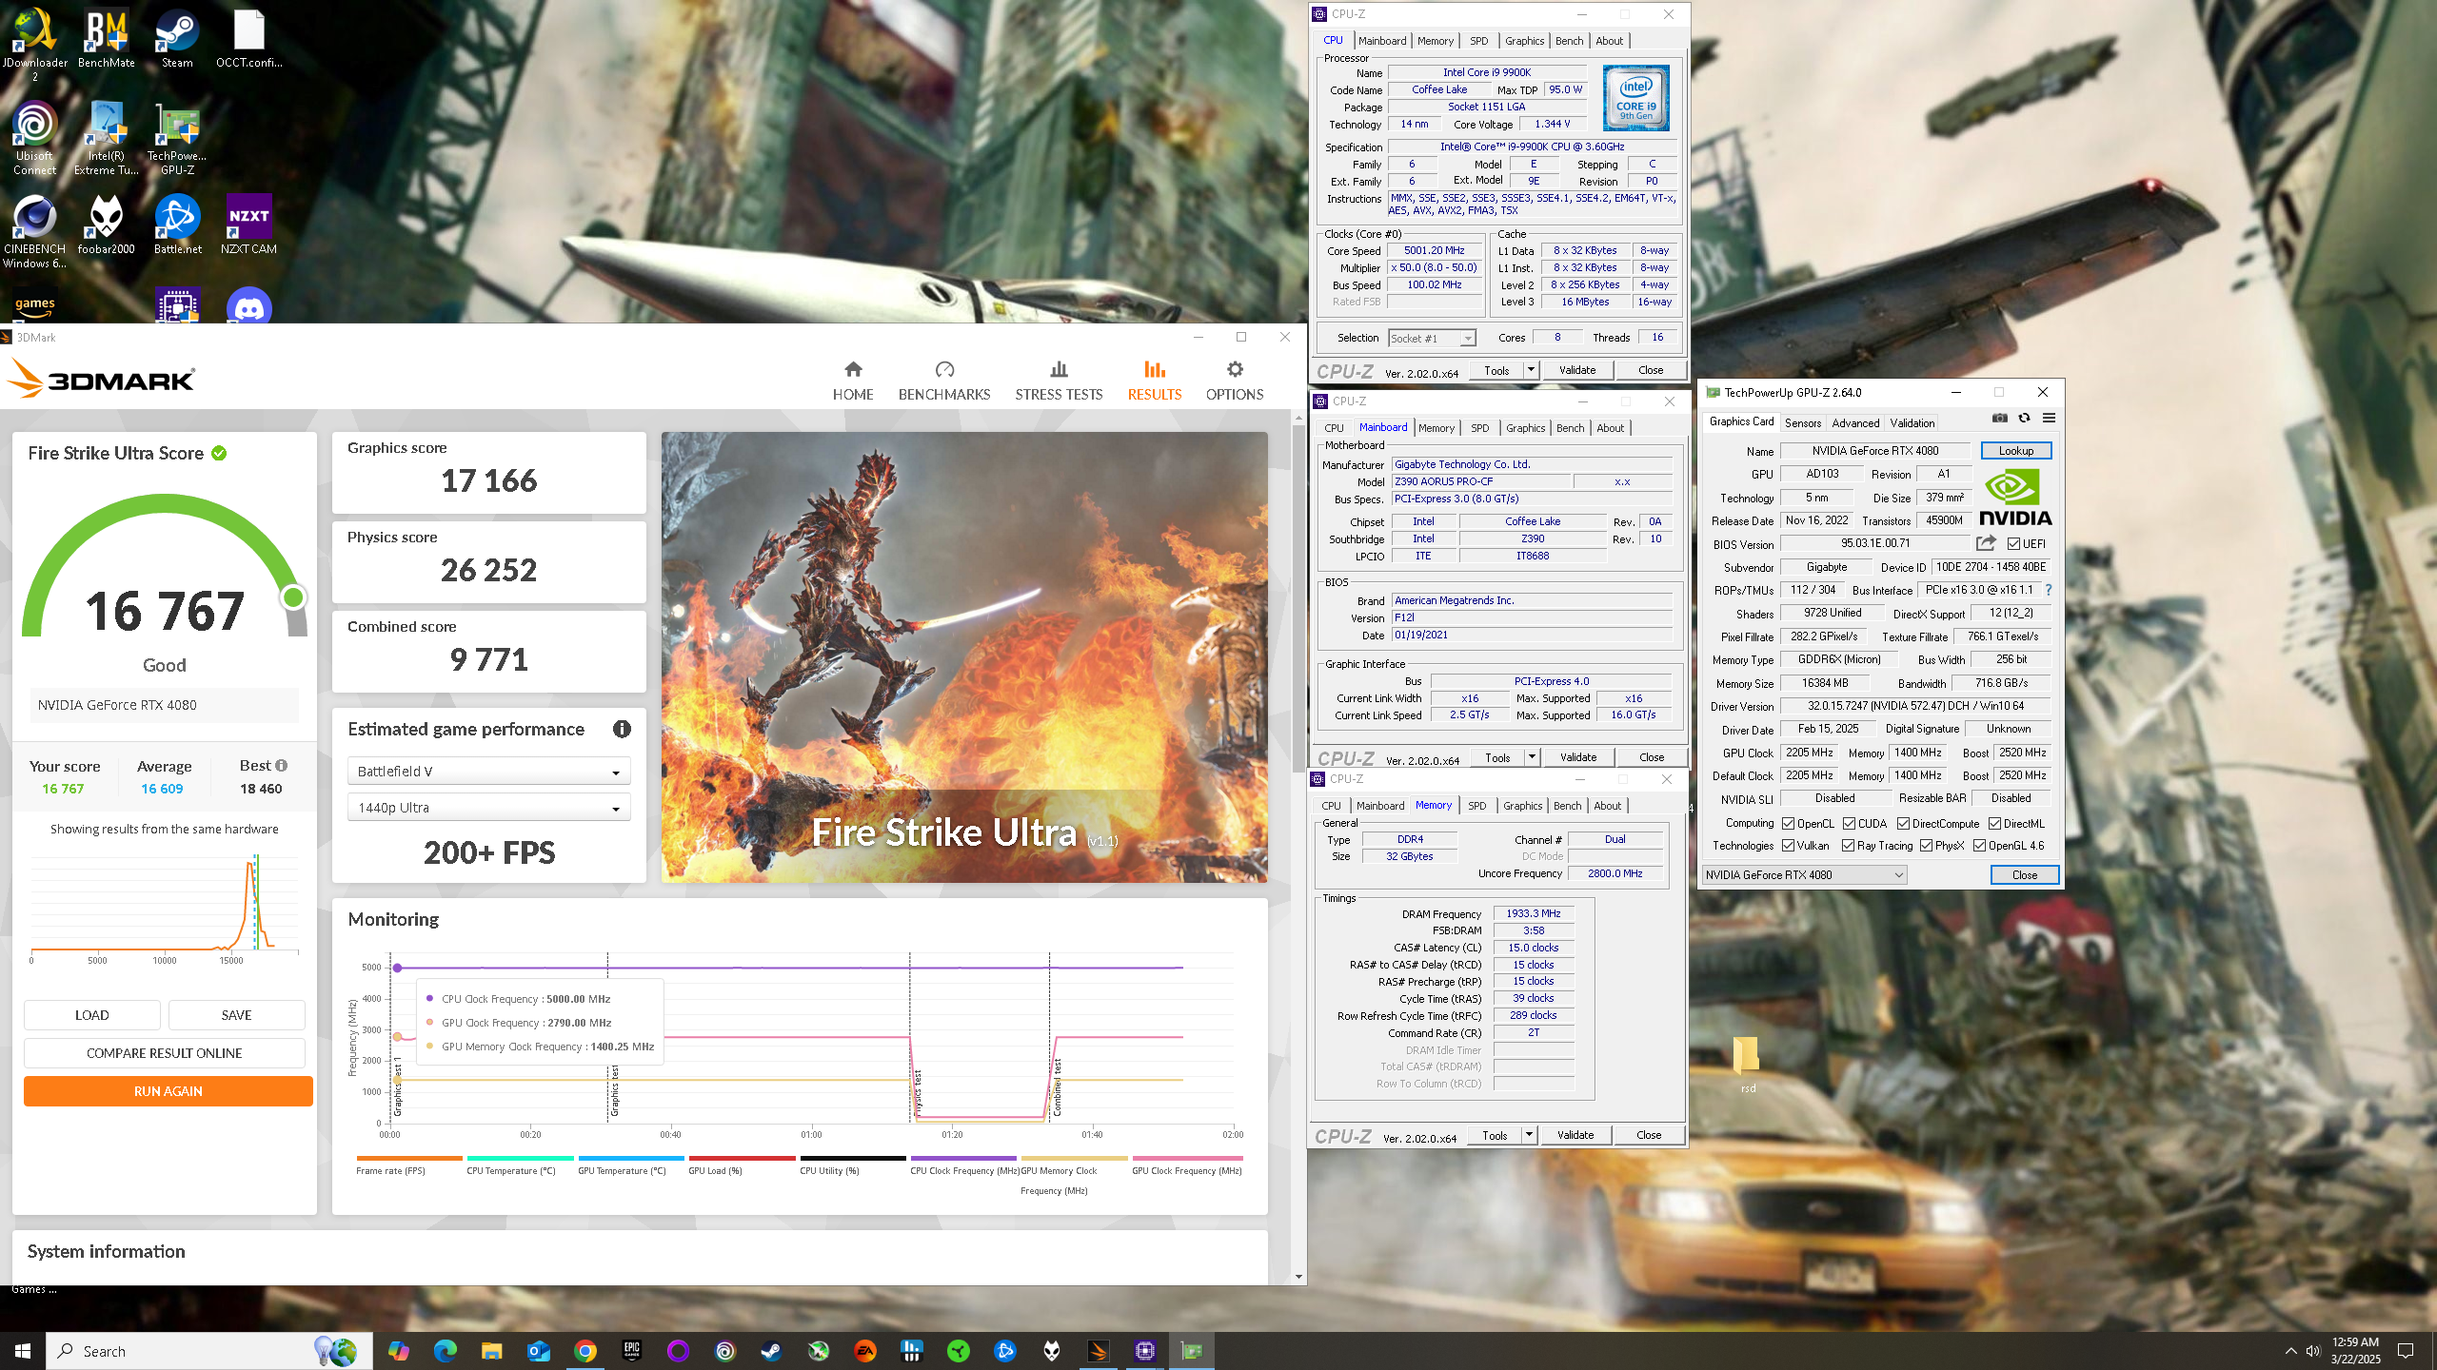2437x1370 pixels.
Task: Expand Tools arrow in Memory CPU-Z window
Action: click(1529, 1135)
